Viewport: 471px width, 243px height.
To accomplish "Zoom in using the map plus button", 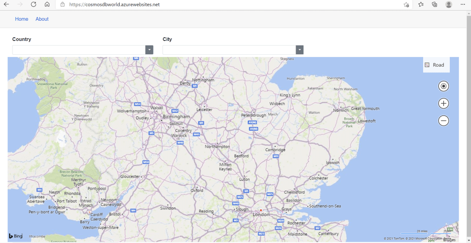I will pyautogui.click(x=443, y=104).
